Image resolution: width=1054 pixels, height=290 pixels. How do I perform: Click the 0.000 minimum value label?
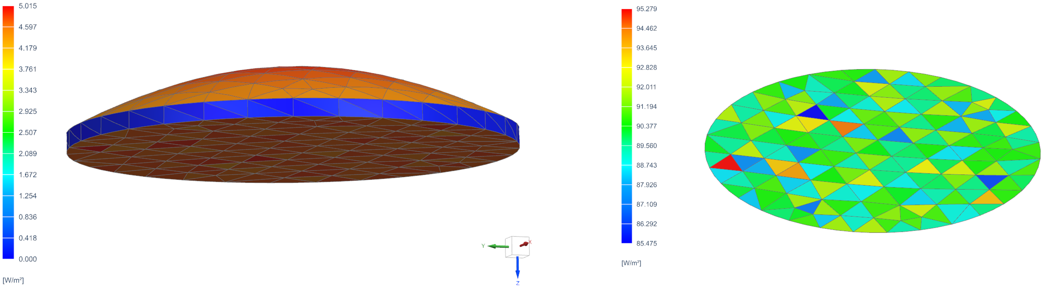(x=27, y=259)
